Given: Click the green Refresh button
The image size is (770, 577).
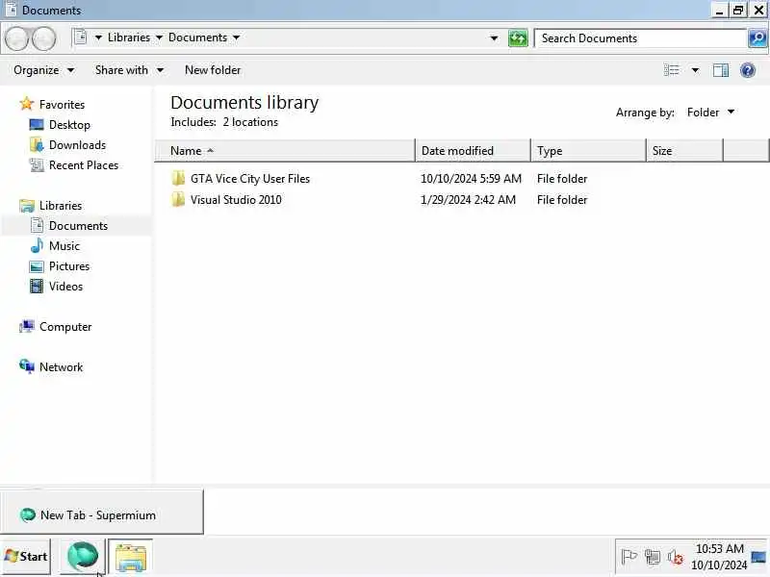Looking at the screenshot, I should tap(518, 38).
